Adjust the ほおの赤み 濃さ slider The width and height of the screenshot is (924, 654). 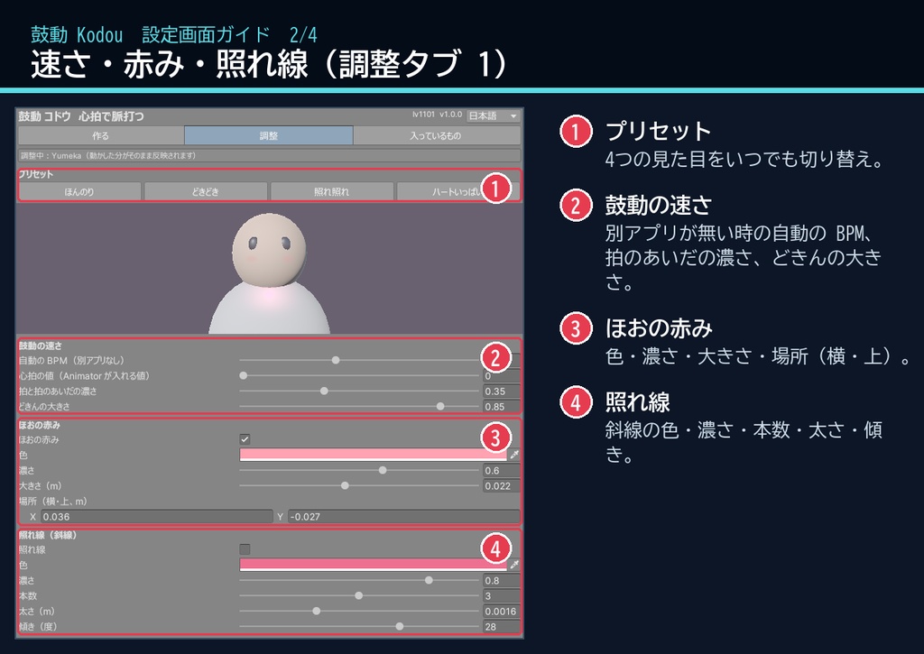click(359, 470)
